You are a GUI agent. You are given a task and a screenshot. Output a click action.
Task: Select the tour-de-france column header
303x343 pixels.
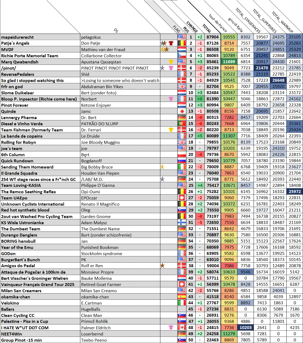coord(218,23)
